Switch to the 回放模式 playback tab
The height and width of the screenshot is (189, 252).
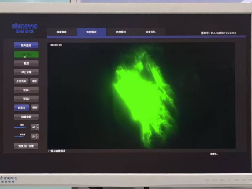pos(121,32)
